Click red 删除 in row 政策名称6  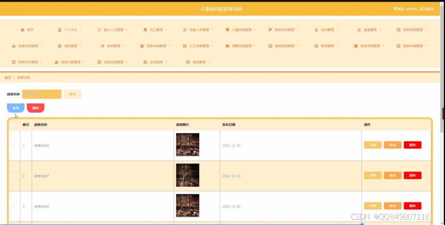(412, 206)
